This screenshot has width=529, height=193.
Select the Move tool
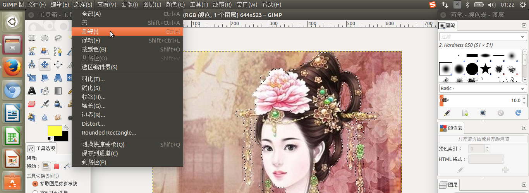click(x=45, y=64)
